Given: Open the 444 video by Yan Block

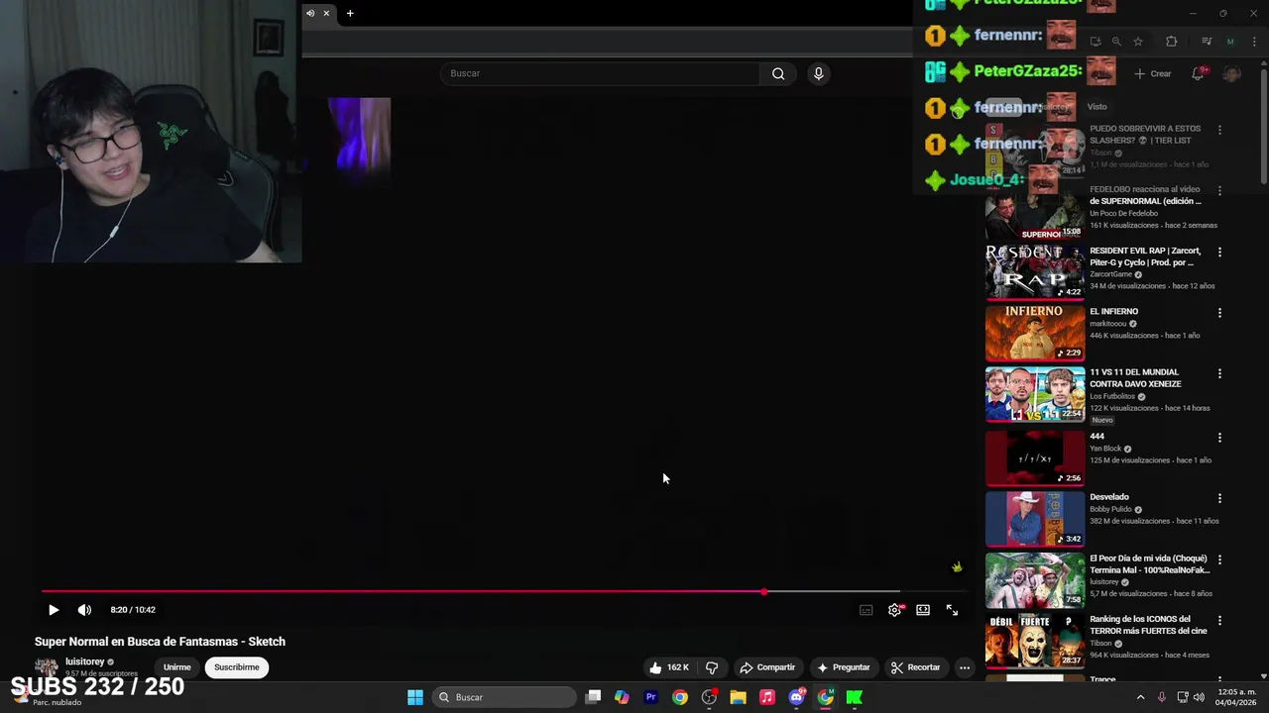Looking at the screenshot, I should click(1034, 458).
